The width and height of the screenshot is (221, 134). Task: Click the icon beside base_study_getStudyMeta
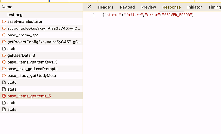pyautogui.click(x=4, y=76)
